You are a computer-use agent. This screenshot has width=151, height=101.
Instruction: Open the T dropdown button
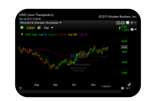[x=123, y=23]
